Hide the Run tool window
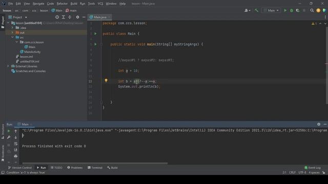328x184 pixels. [x=325, y=124]
